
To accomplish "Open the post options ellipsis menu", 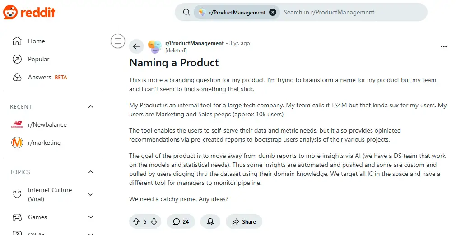I will click(x=443, y=46).
